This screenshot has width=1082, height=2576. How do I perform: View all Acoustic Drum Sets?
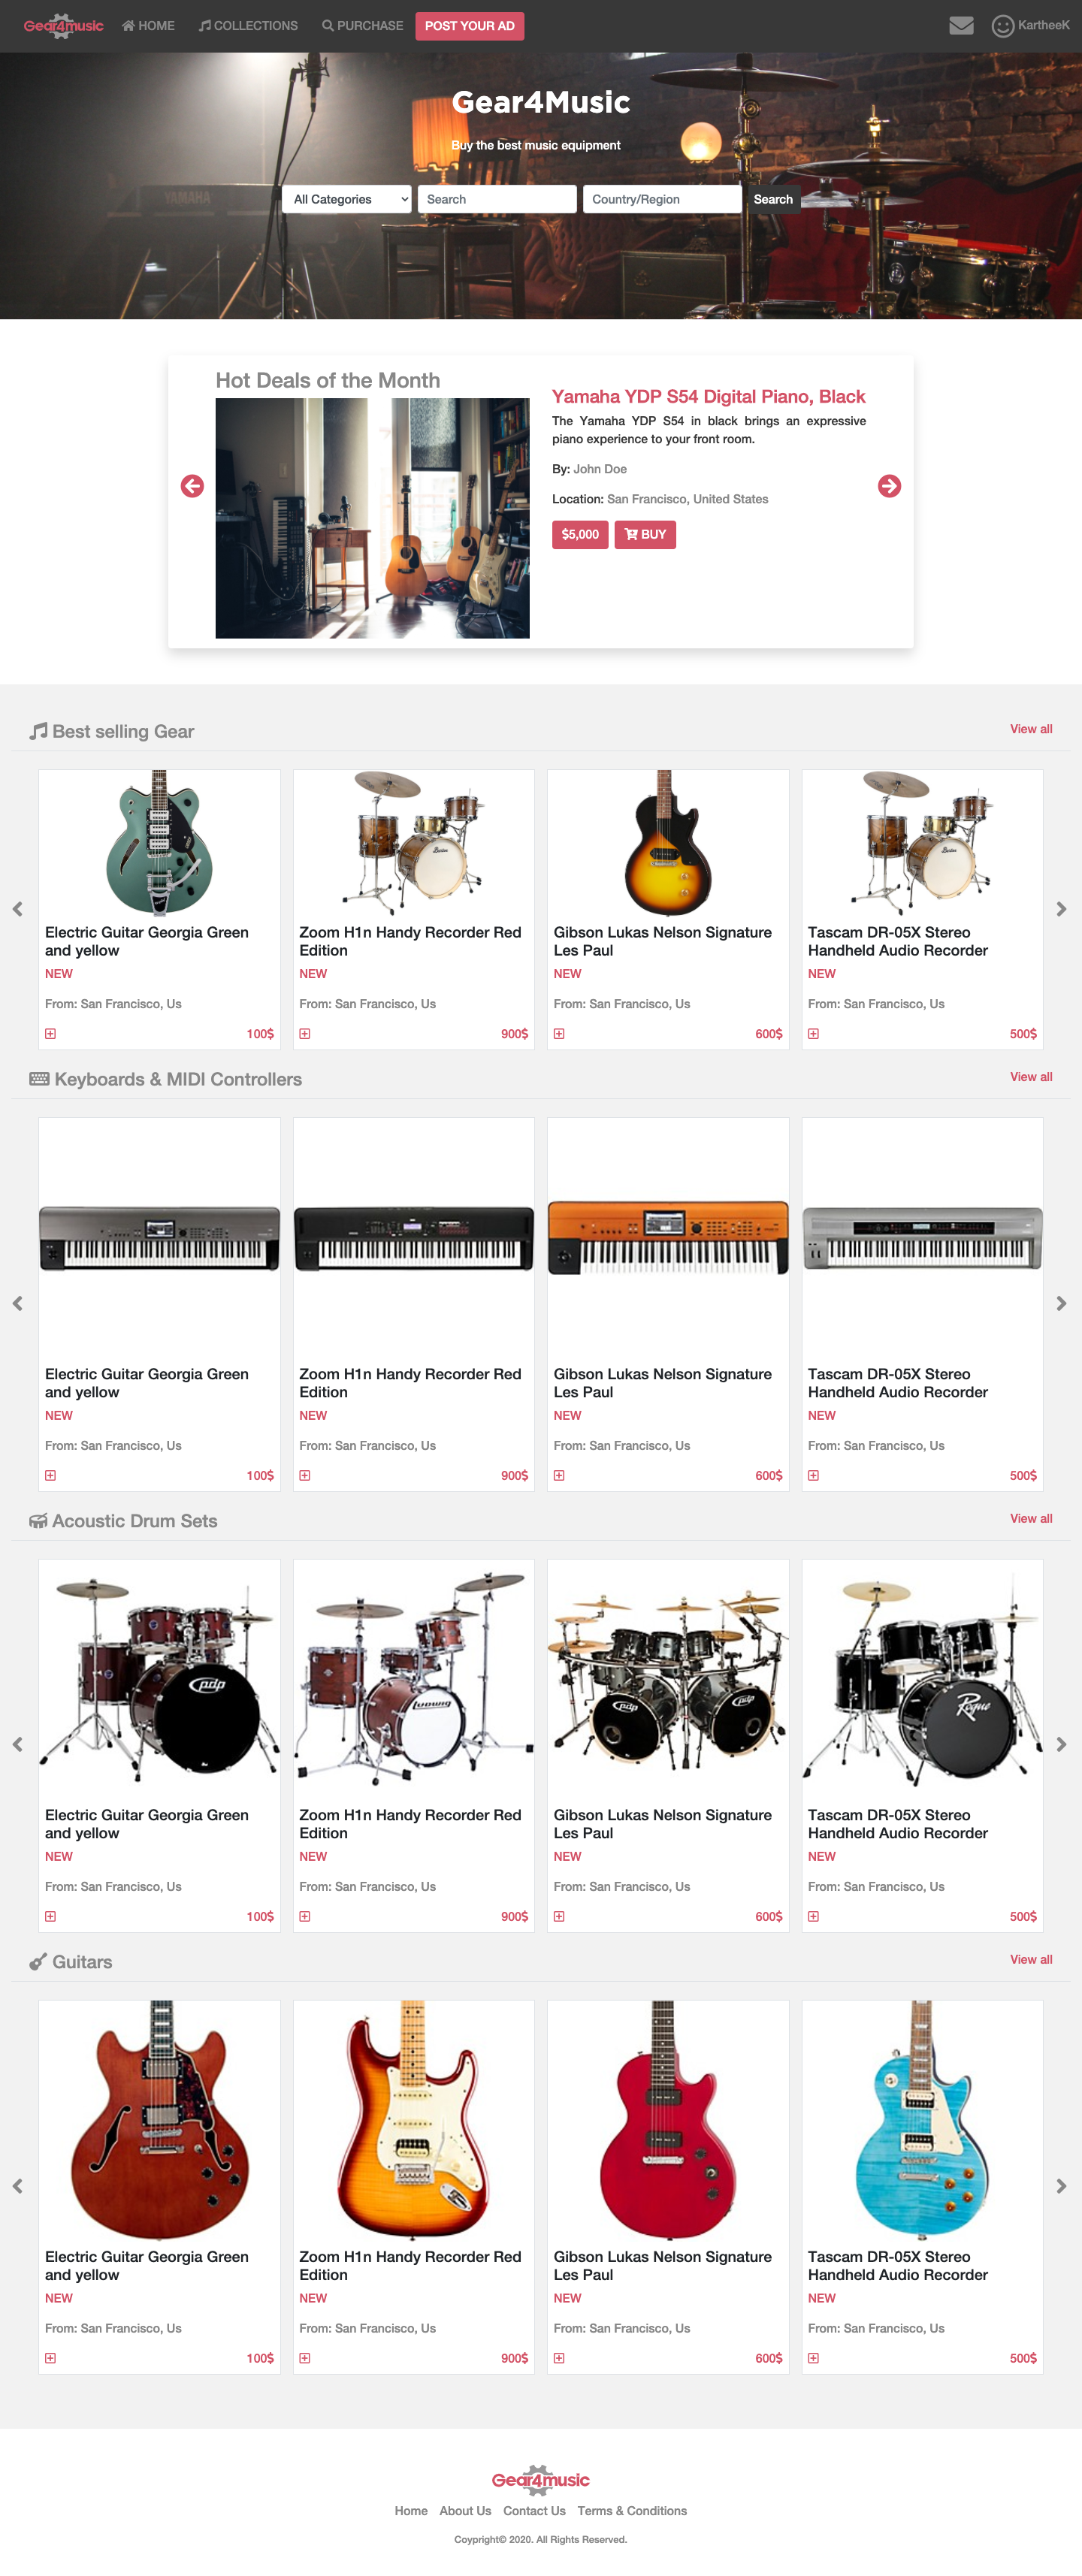click(1030, 1518)
